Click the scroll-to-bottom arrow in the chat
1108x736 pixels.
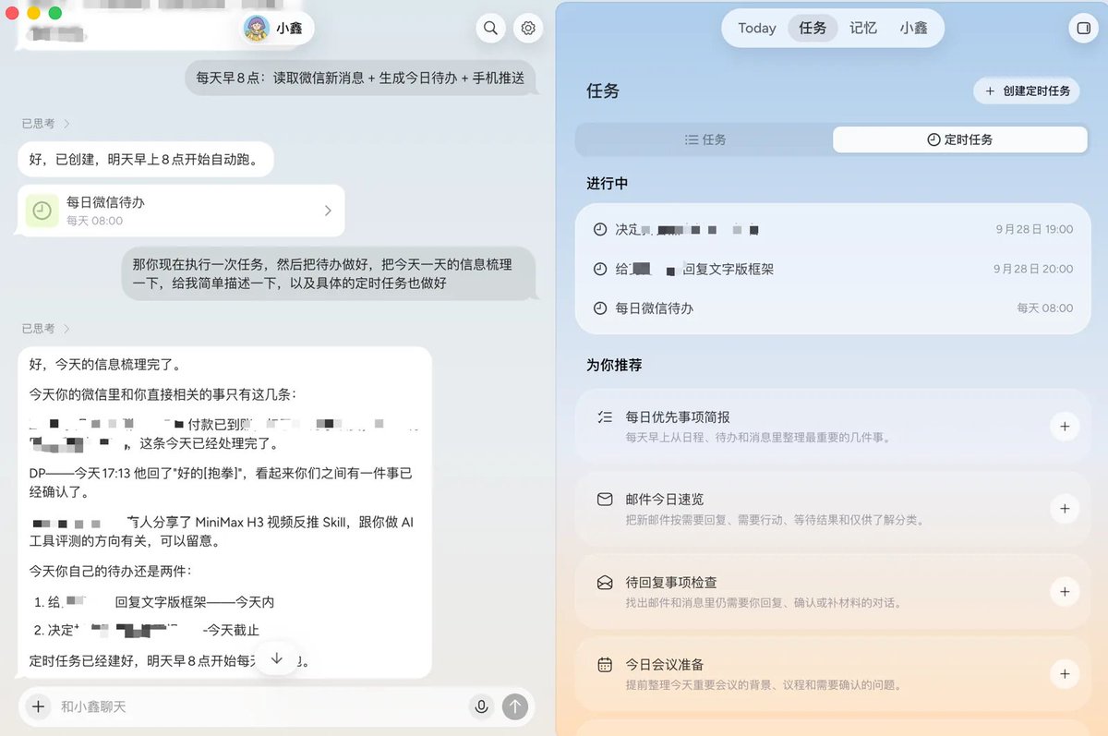(x=276, y=658)
